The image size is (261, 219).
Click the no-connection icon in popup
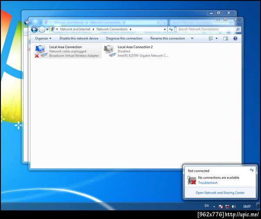[191, 180]
